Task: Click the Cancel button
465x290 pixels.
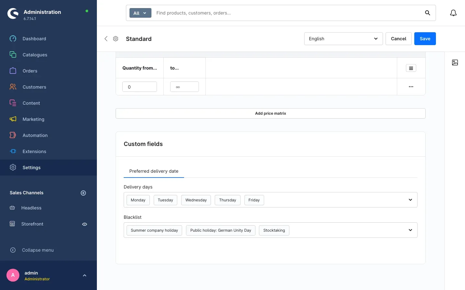Action: (x=398, y=39)
